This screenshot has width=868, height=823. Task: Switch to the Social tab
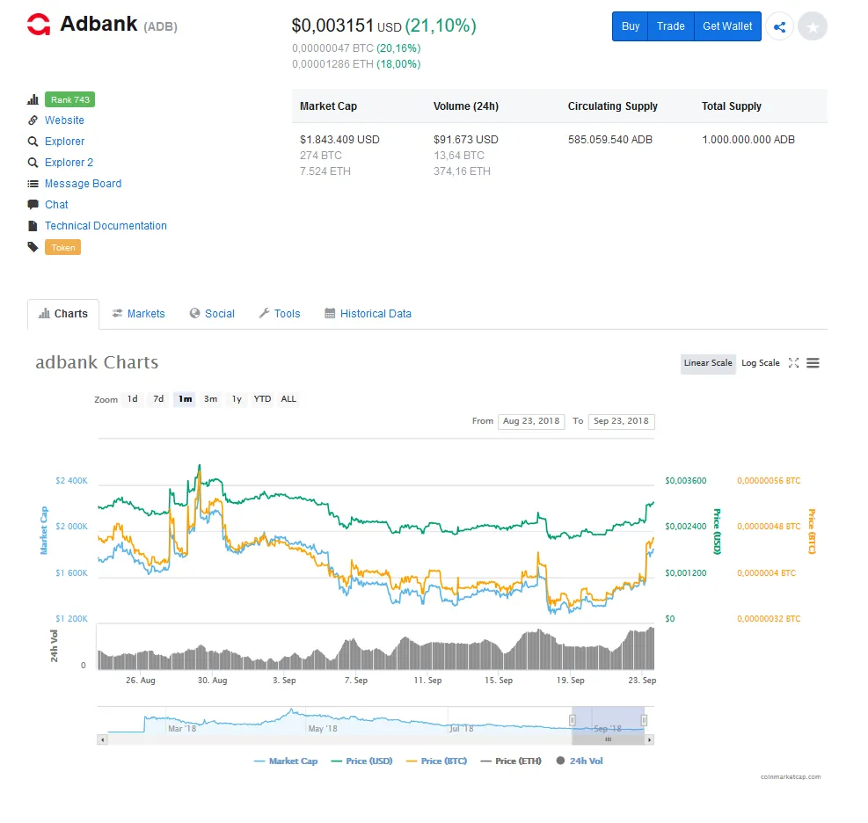coord(212,314)
